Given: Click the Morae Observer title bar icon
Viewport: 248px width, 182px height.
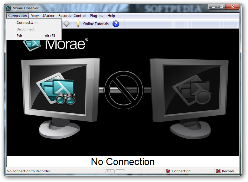Looking at the screenshot, I should click(x=8, y=8).
